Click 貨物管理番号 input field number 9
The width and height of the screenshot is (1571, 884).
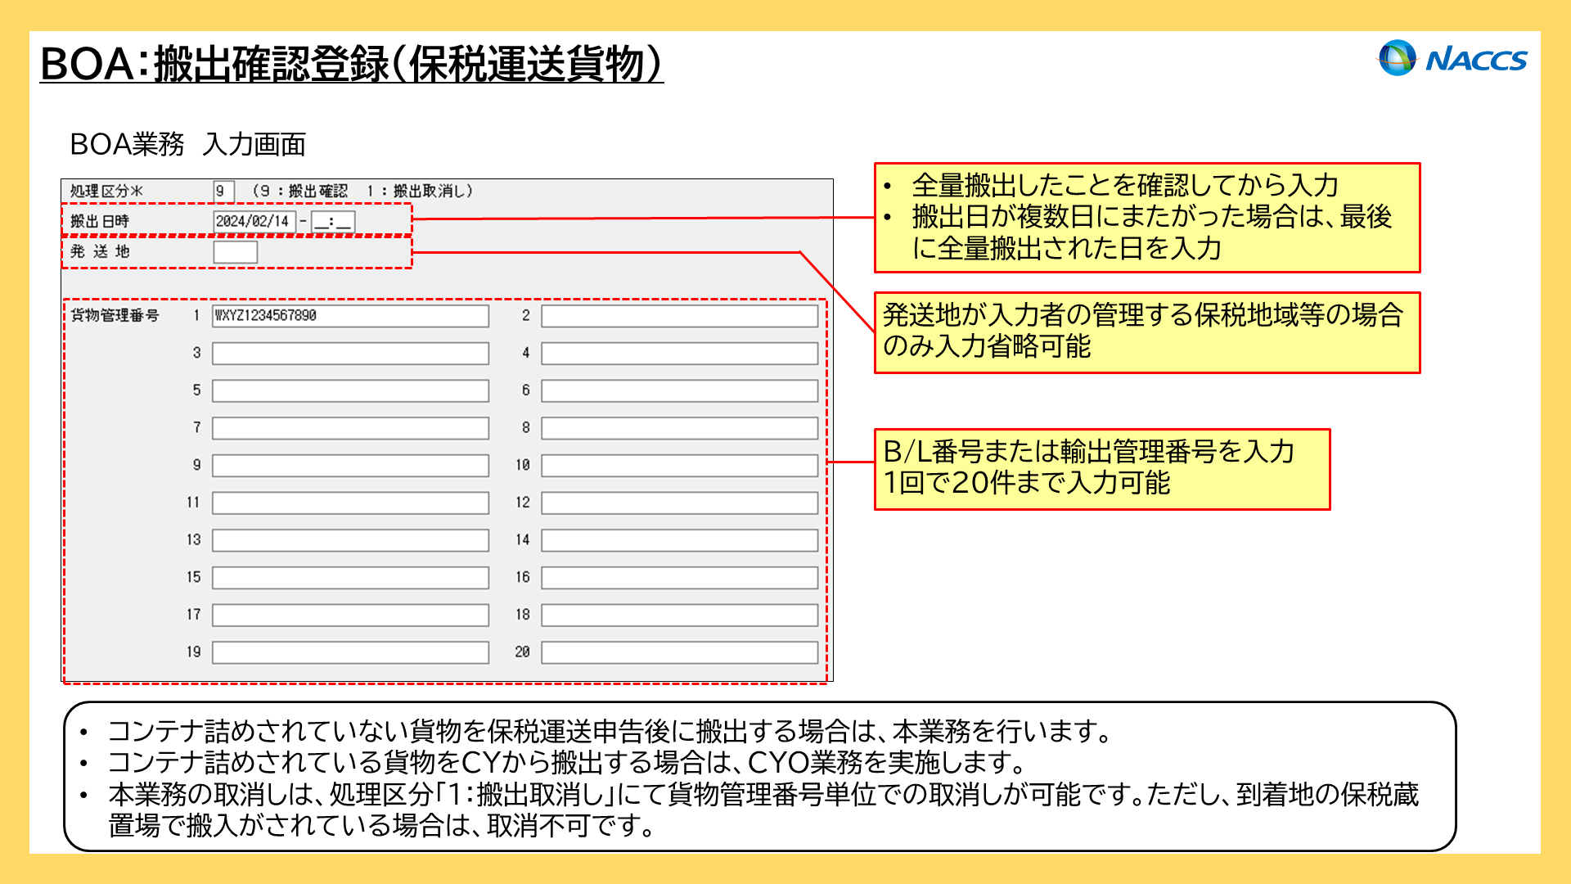[351, 466]
